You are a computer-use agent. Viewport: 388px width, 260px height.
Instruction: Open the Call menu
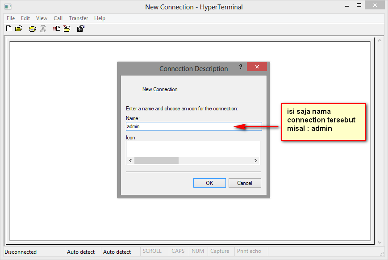tap(58, 18)
